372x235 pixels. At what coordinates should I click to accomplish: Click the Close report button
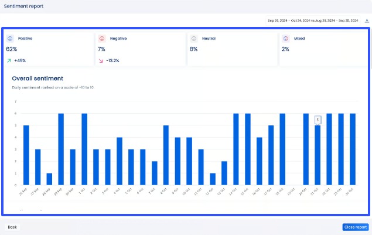(x=355, y=227)
